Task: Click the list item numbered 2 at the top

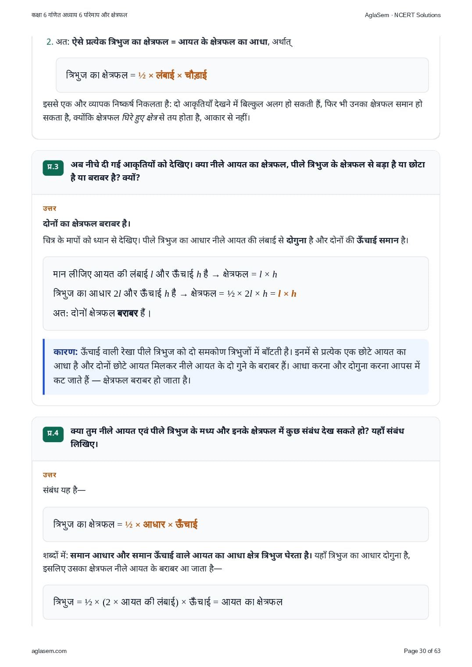Action: 169,42
